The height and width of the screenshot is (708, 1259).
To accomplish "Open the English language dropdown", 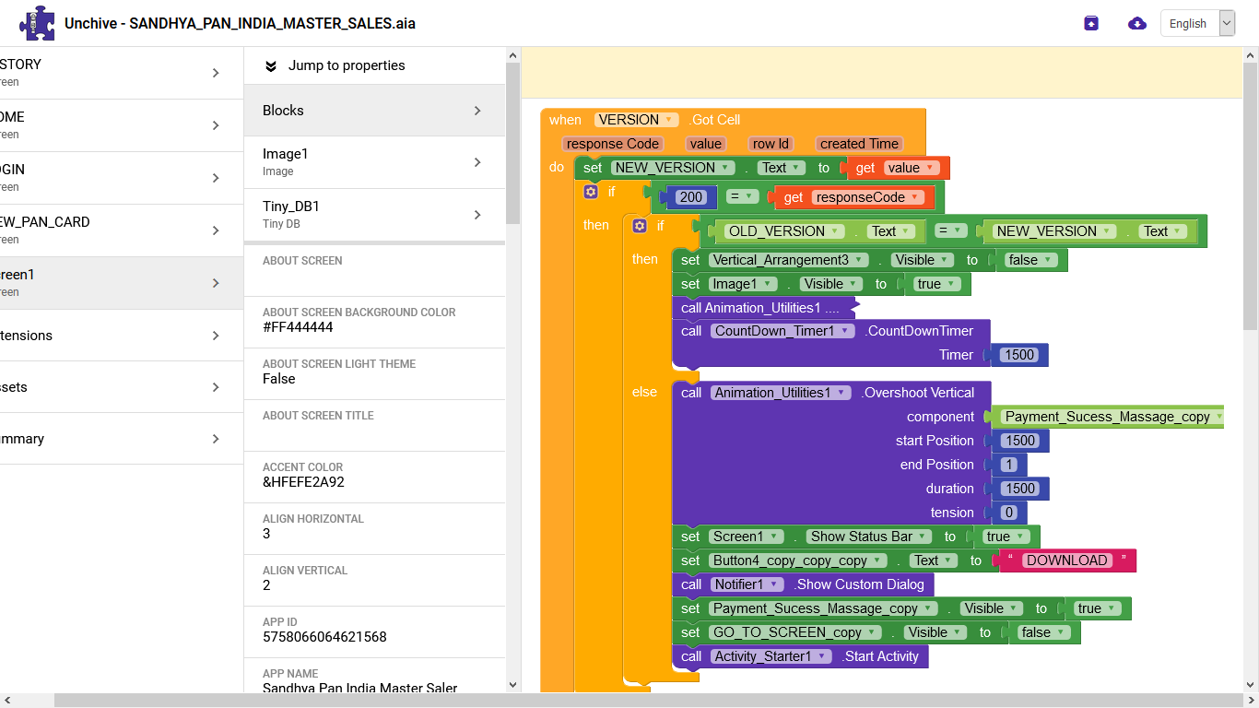I will pyautogui.click(x=1196, y=24).
